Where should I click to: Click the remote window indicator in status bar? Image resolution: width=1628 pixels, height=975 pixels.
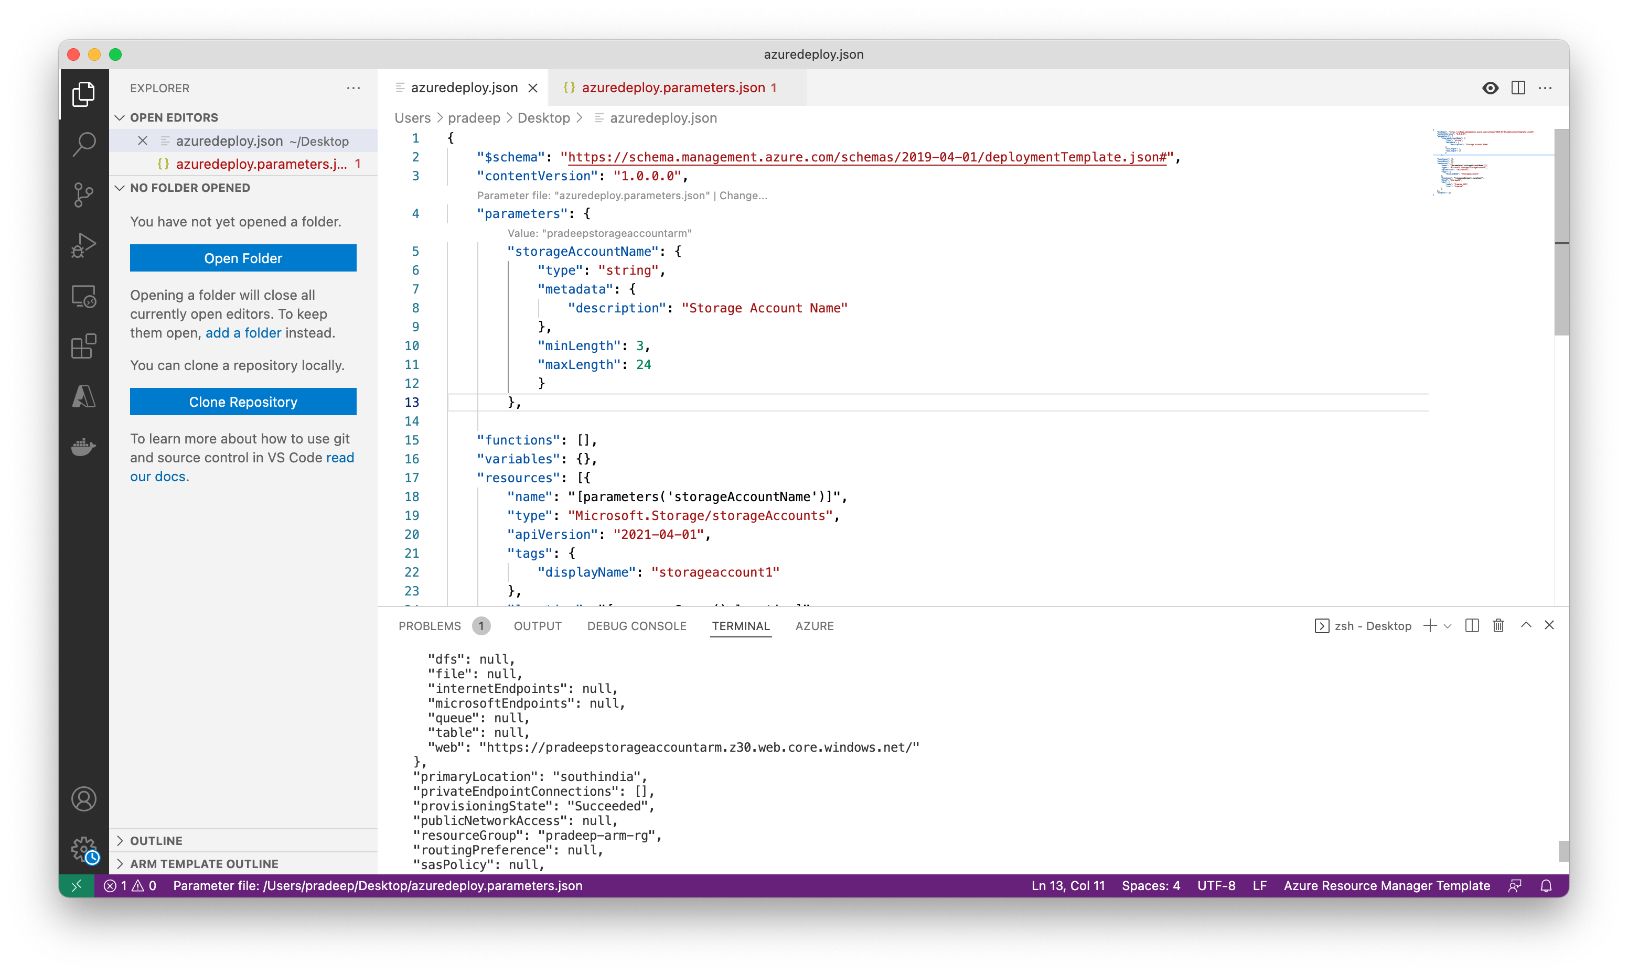pos(76,886)
